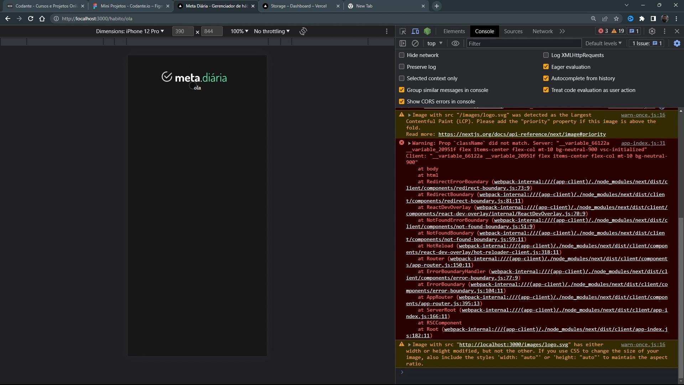Rotate the device viewport orientation

coord(303,31)
